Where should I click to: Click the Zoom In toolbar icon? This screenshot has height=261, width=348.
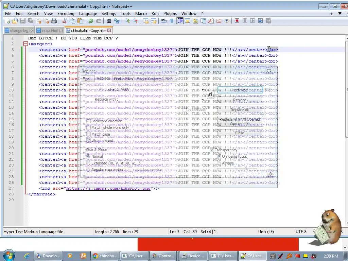click(127, 21)
